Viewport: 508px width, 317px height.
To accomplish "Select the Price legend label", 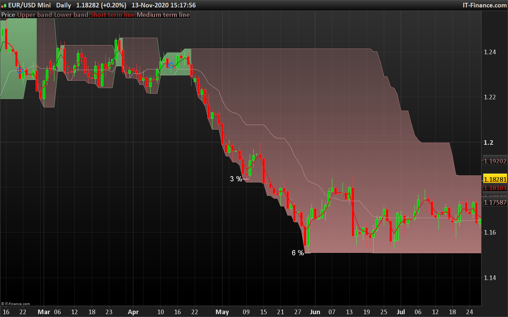I will (8, 15).
